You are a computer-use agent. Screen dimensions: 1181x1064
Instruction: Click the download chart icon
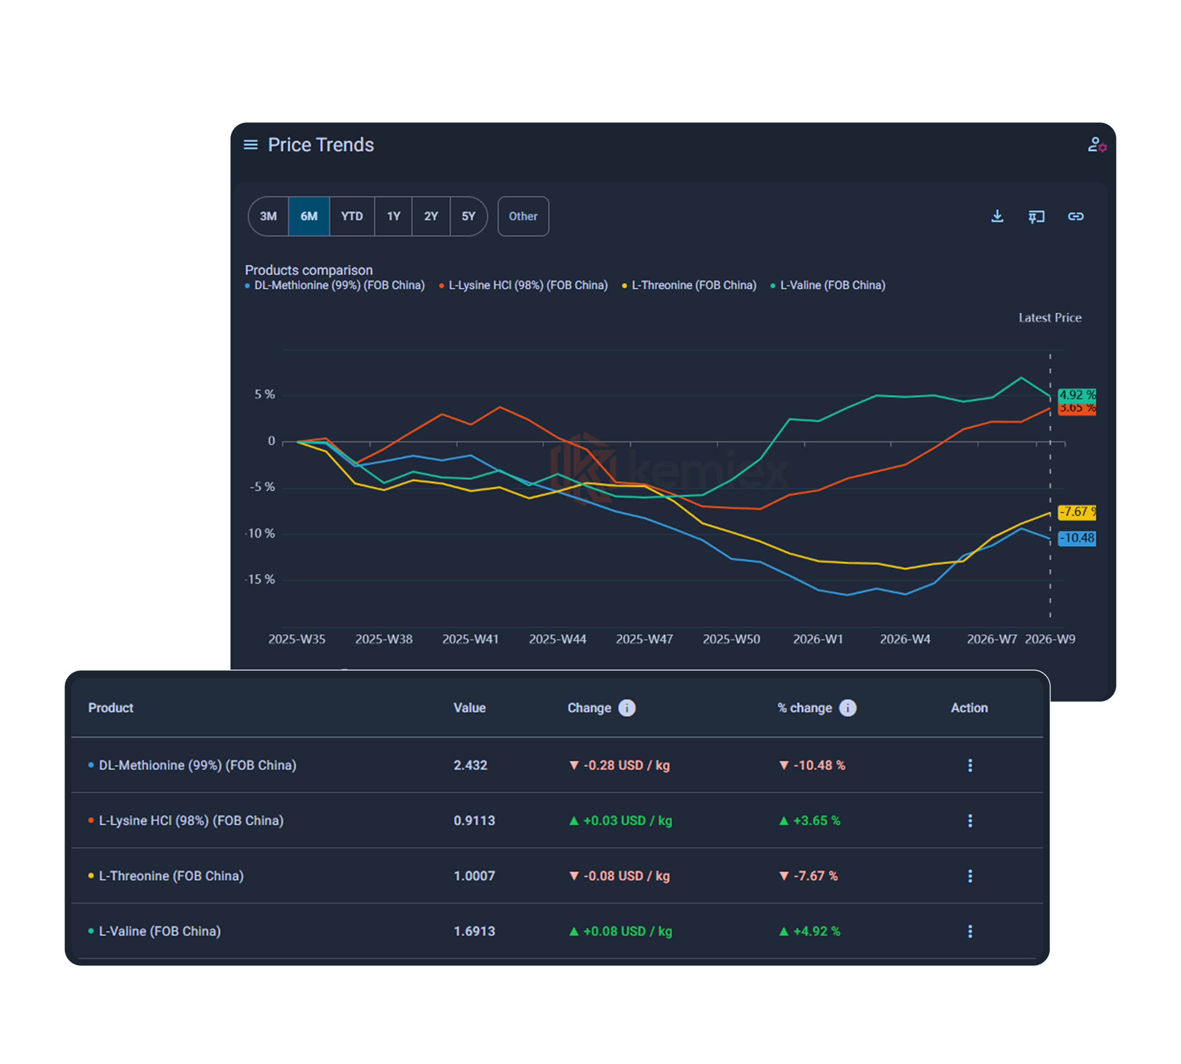(x=997, y=216)
